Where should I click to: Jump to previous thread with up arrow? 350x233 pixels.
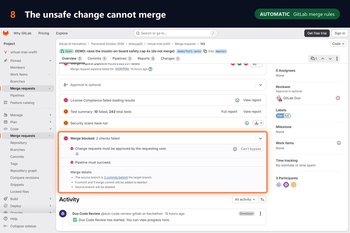click(323, 59)
